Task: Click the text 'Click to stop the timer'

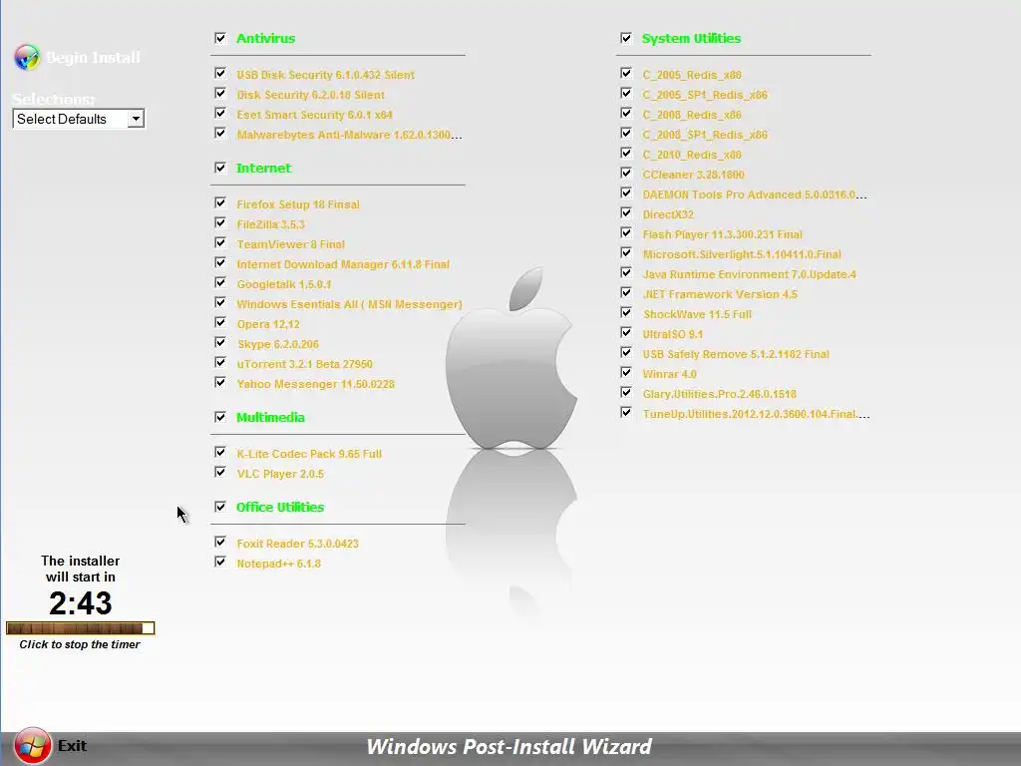Action: coord(80,644)
